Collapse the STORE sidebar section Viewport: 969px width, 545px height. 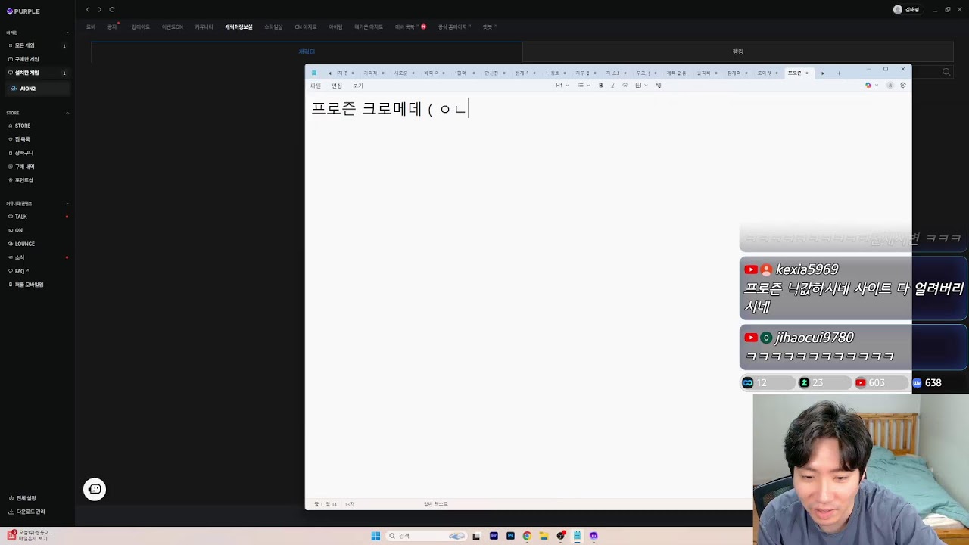click(67, 113)
